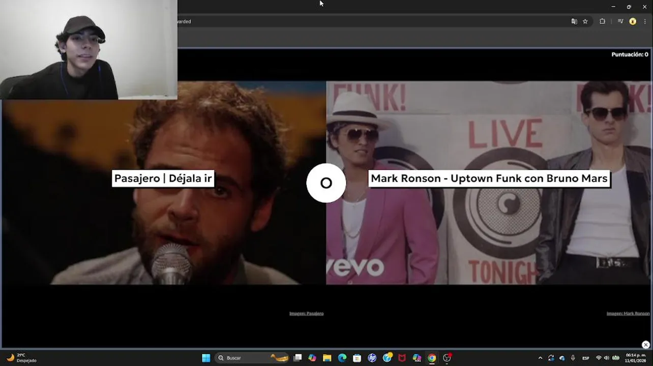This screenshot has width=653, height=366.
Task: Close the overlay with the round X button
Action: 645,345
